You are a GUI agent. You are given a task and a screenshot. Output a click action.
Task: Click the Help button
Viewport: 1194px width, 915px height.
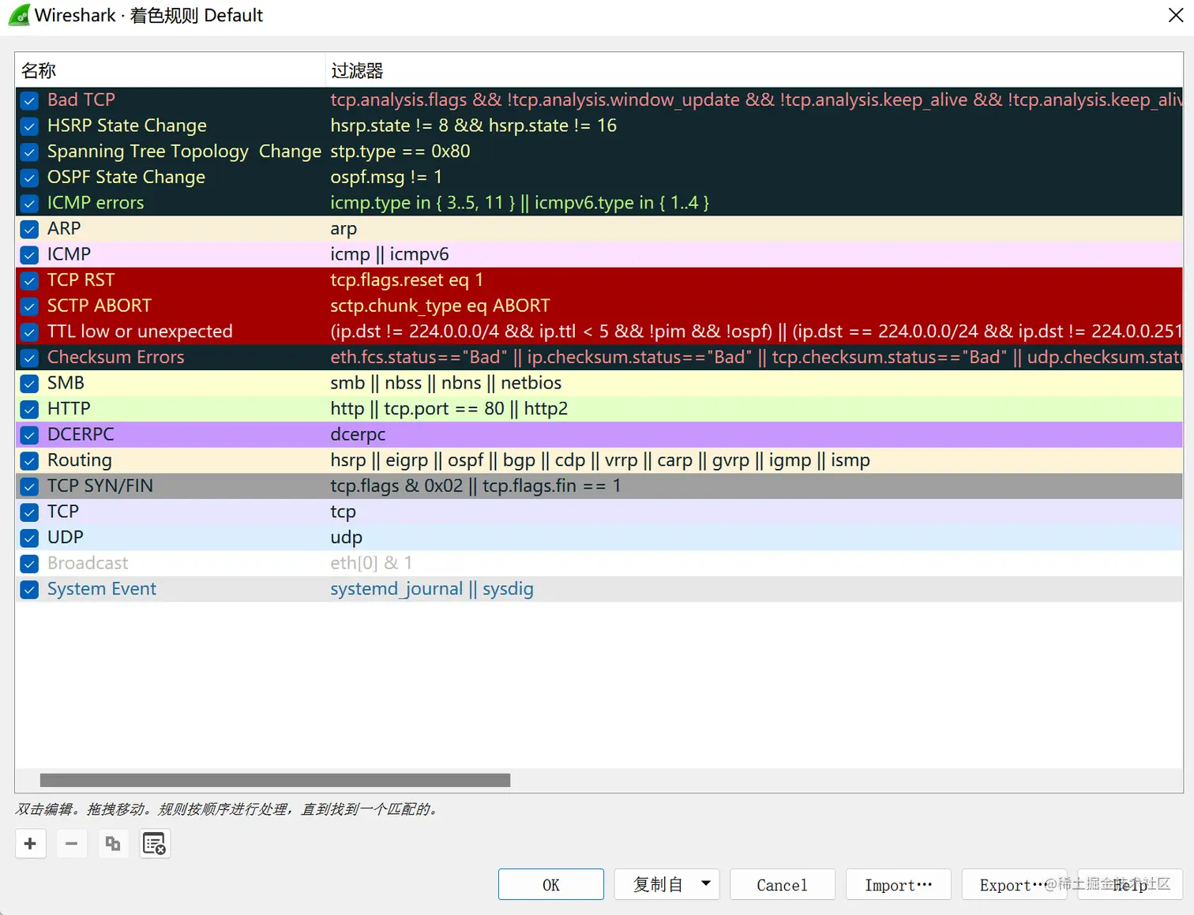[x=1130, y=884]
